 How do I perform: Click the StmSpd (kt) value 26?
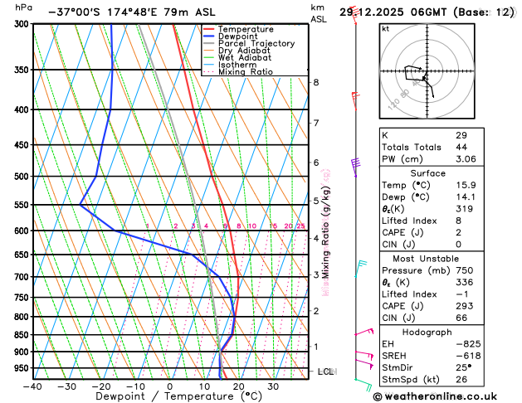pyautogui.click(x=461, y=380)
